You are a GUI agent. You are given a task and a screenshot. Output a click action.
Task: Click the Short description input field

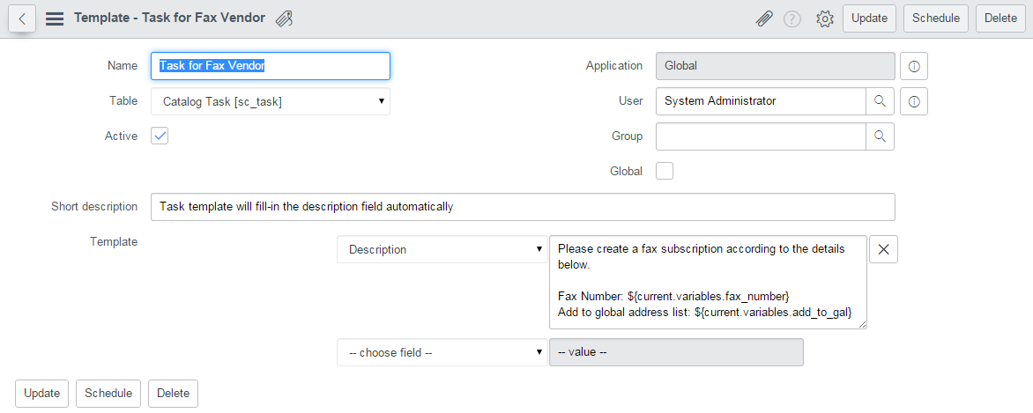pyautogui.click(x=523, y=207)
